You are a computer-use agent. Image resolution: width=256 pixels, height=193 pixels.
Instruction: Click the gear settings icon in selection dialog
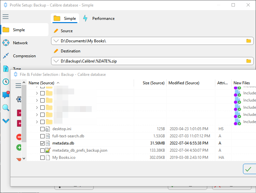click(19, 99)
